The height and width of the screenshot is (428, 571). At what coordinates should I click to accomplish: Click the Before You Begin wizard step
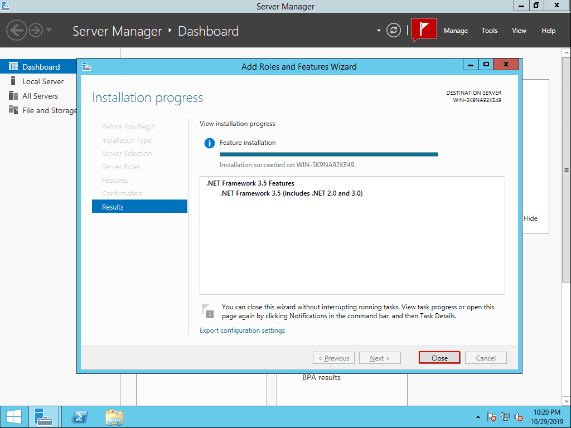[x=129, y=127]
